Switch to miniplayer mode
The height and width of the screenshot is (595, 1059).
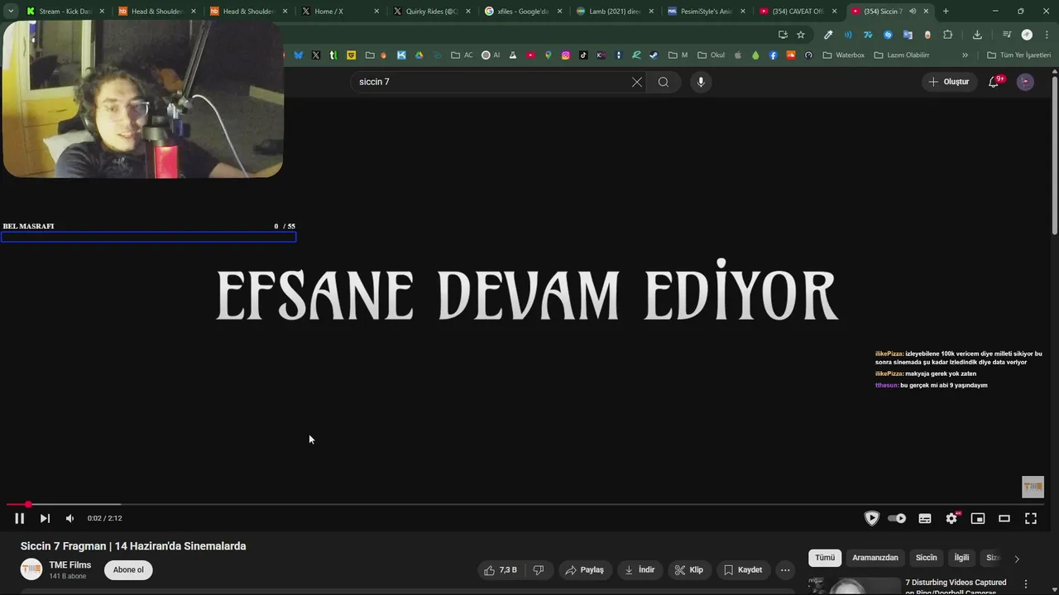pyautogui.click(x=978, y=518)
